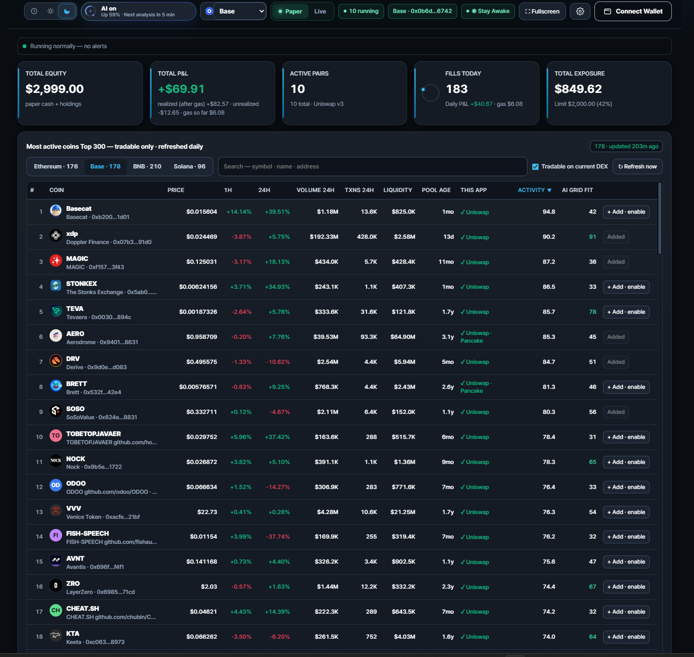Sort table by VOLUME 24H column
The height and width of the screenshot is (657, 694).
coord(315,190)
